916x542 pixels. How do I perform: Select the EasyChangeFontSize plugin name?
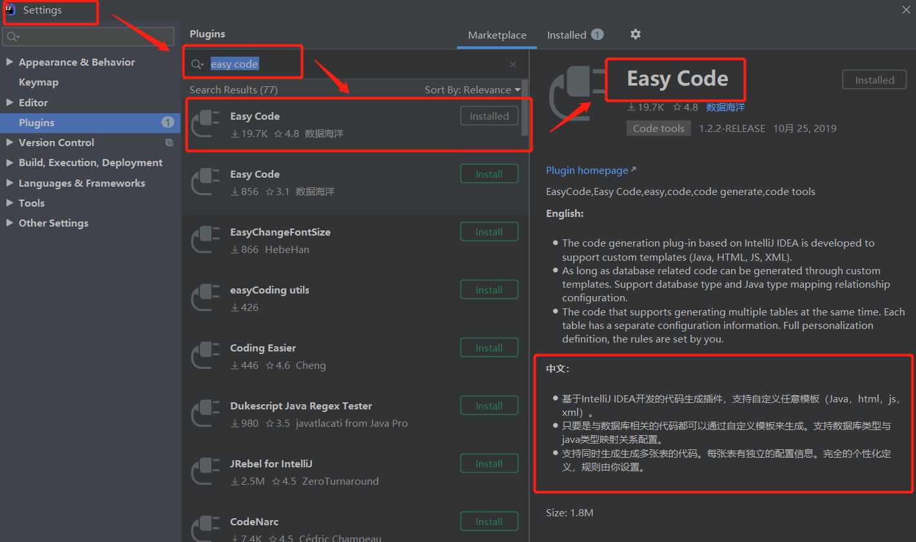280,232
